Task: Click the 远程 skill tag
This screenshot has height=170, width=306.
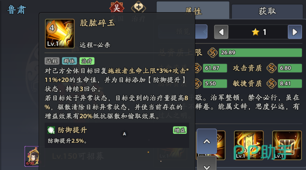Action: 52,61
